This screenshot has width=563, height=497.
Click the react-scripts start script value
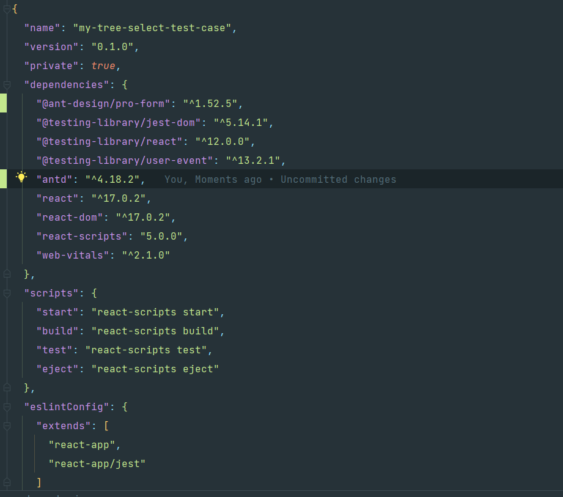coord(156,312)
